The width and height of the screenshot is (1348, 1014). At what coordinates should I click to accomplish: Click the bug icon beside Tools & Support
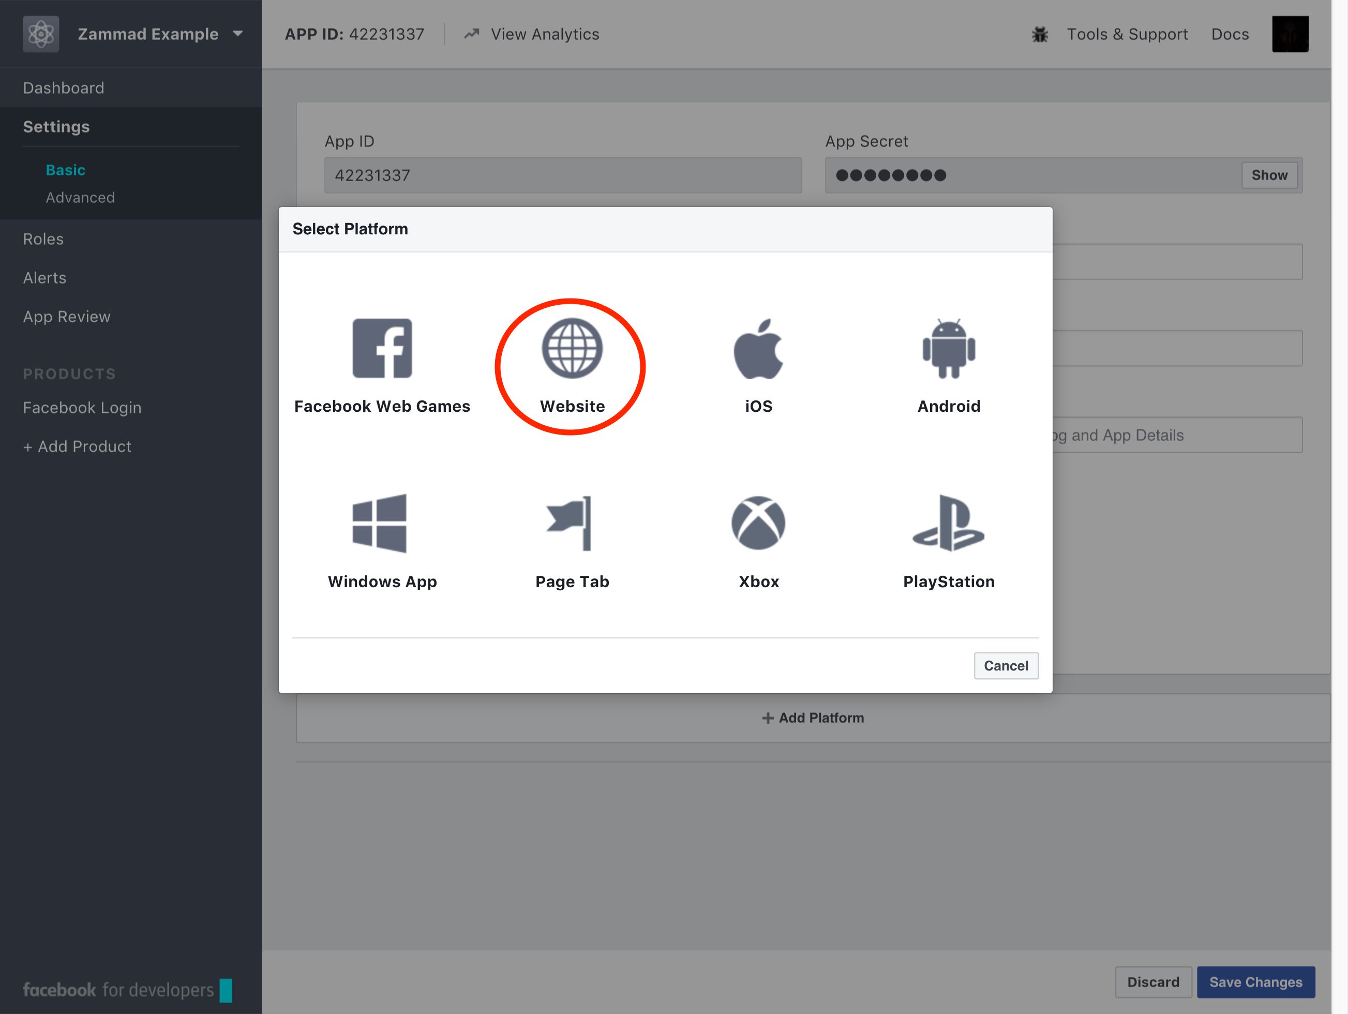click(1040, 35)
